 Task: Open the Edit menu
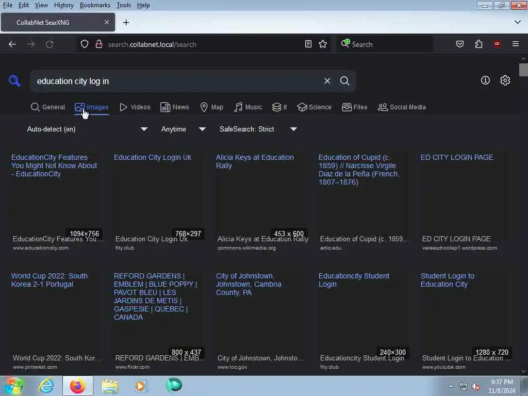[23, 5]
